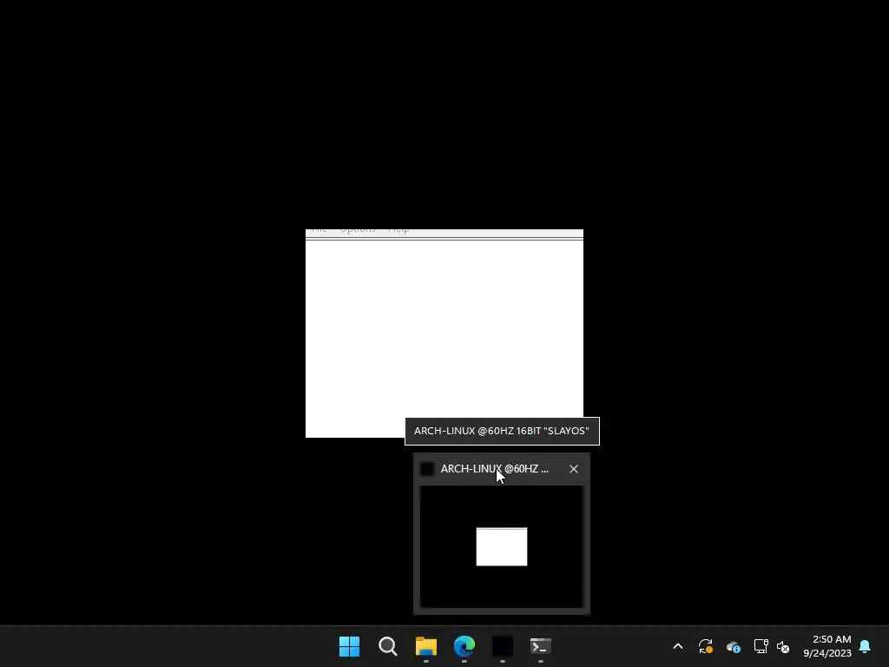Open the wired network tray icon
The width and height of the screenshot is (889, 667).
click(761, 646)
